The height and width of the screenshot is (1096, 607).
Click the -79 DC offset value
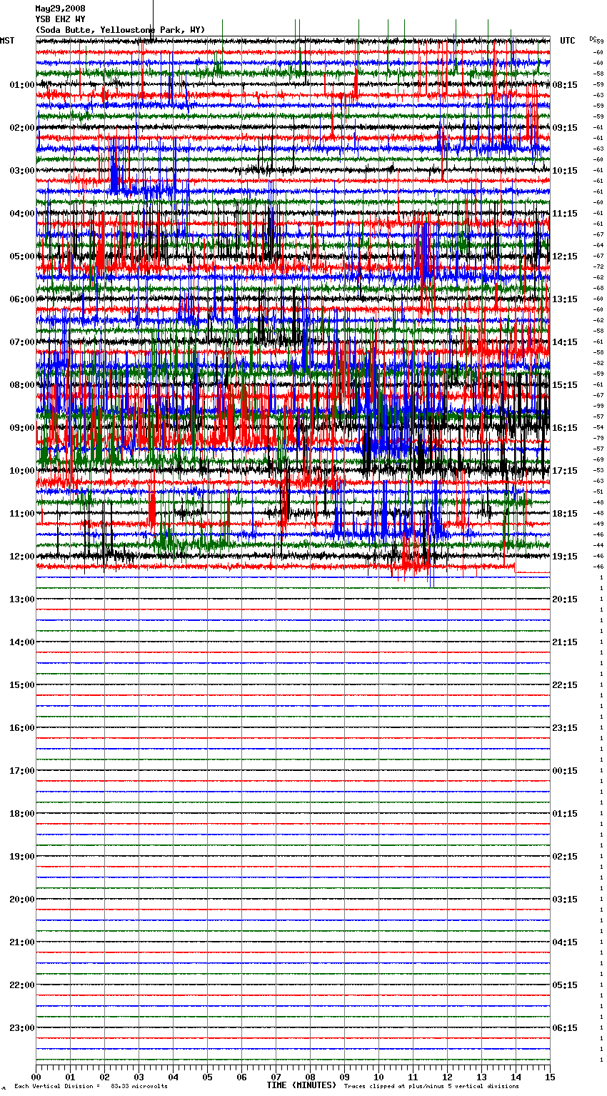click(x=598, y=438)
